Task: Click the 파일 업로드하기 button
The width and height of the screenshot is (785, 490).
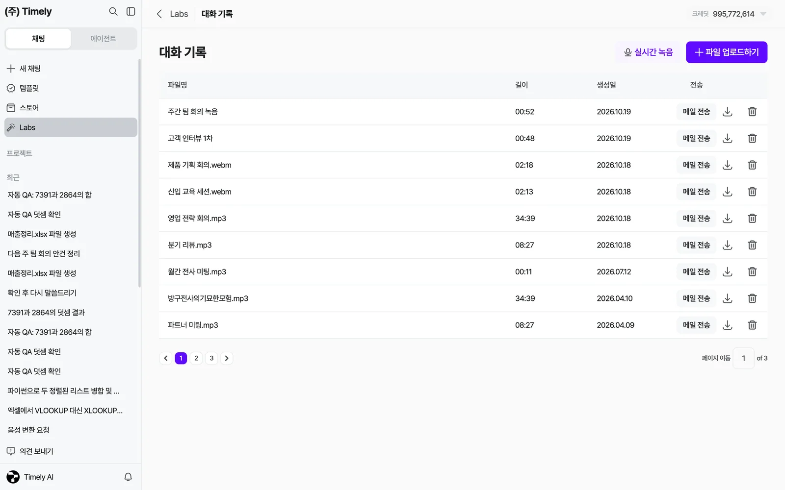Action: [x=727, y=52]
